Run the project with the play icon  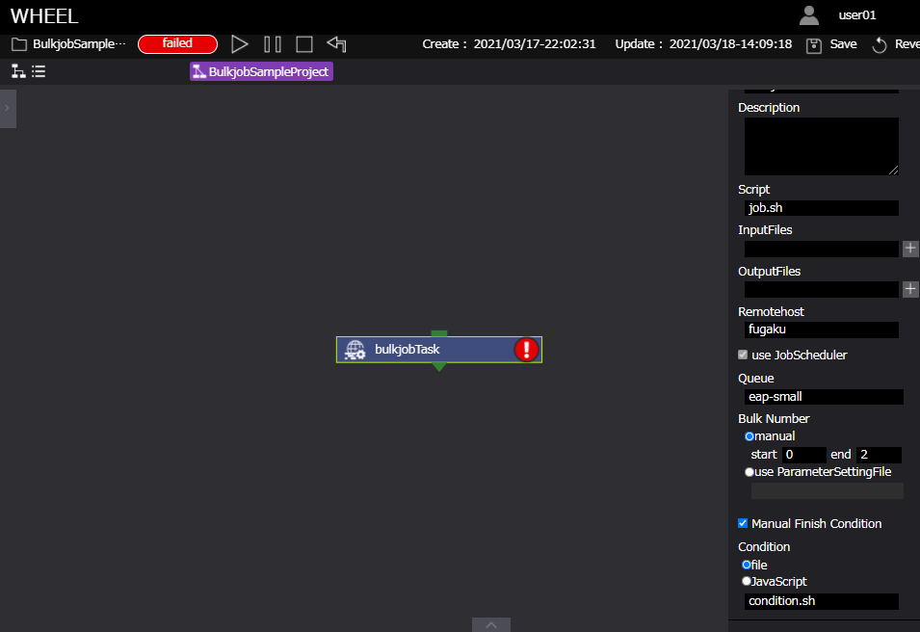point(239,44)
